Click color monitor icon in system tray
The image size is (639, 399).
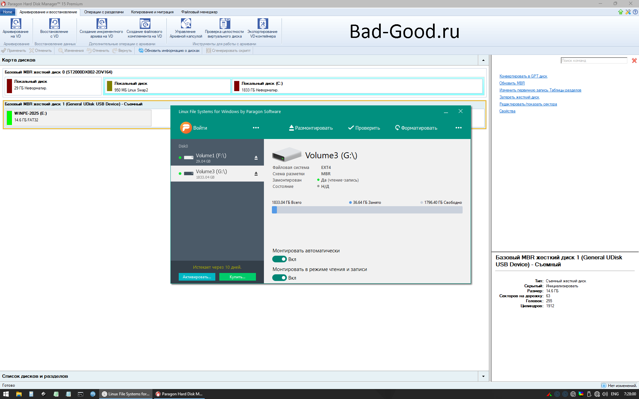[581, 394]
